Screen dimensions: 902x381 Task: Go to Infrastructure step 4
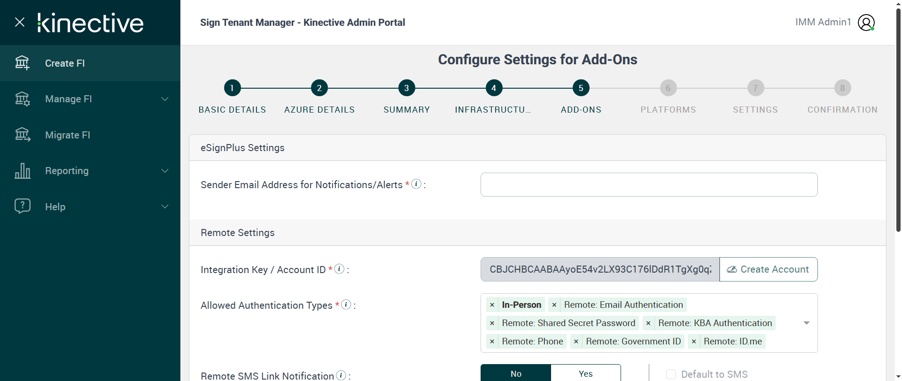click(494, 88)
